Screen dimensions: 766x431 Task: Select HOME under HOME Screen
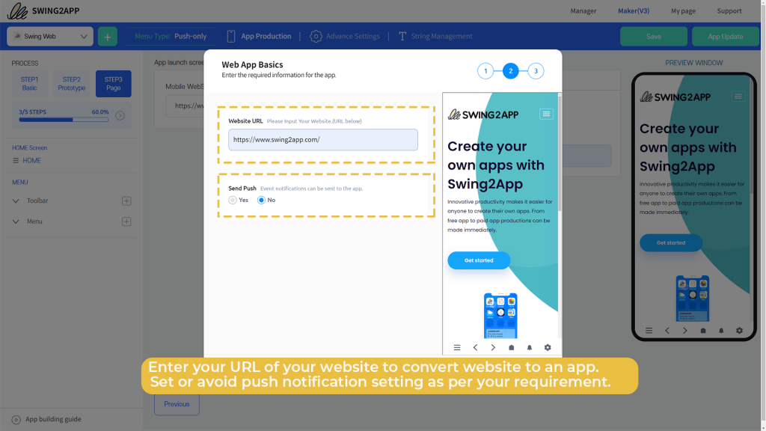(31, 161)
